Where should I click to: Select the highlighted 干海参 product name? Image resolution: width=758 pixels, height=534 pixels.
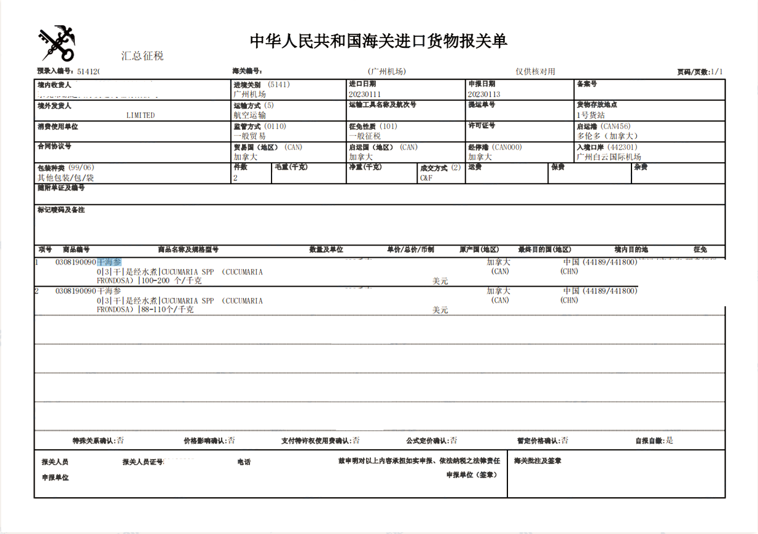109,260
